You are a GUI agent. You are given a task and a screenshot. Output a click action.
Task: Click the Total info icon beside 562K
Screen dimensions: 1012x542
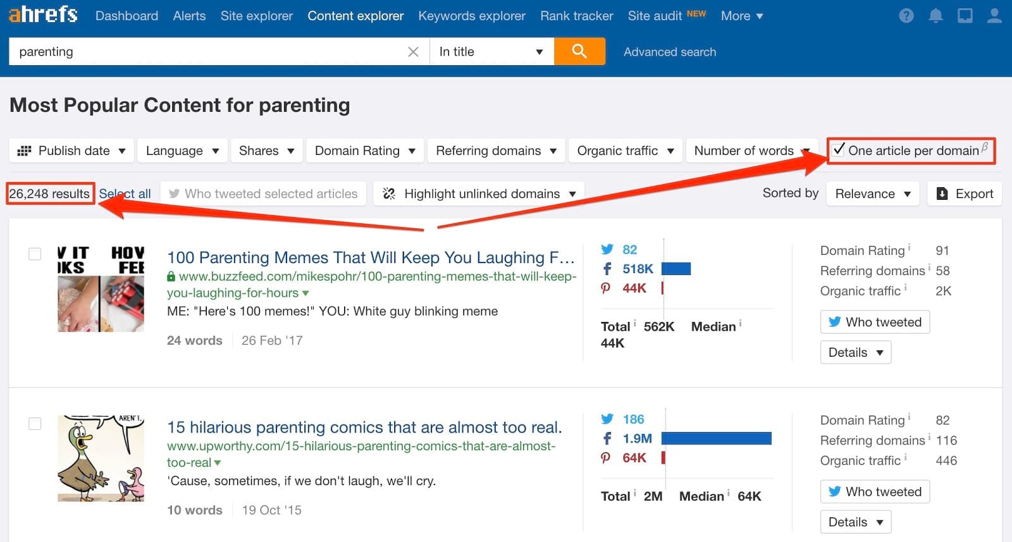(634, 323)
